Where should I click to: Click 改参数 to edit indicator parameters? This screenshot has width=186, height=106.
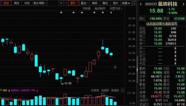(95, 91)
